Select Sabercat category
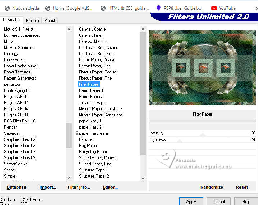Viewport: 258px width, 205px height. [12, 133]
